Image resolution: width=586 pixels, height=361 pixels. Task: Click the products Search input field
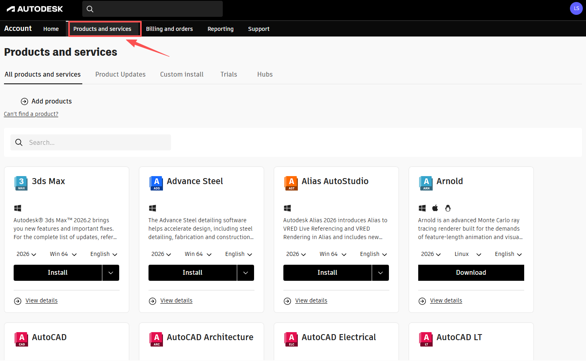point(96,142)
